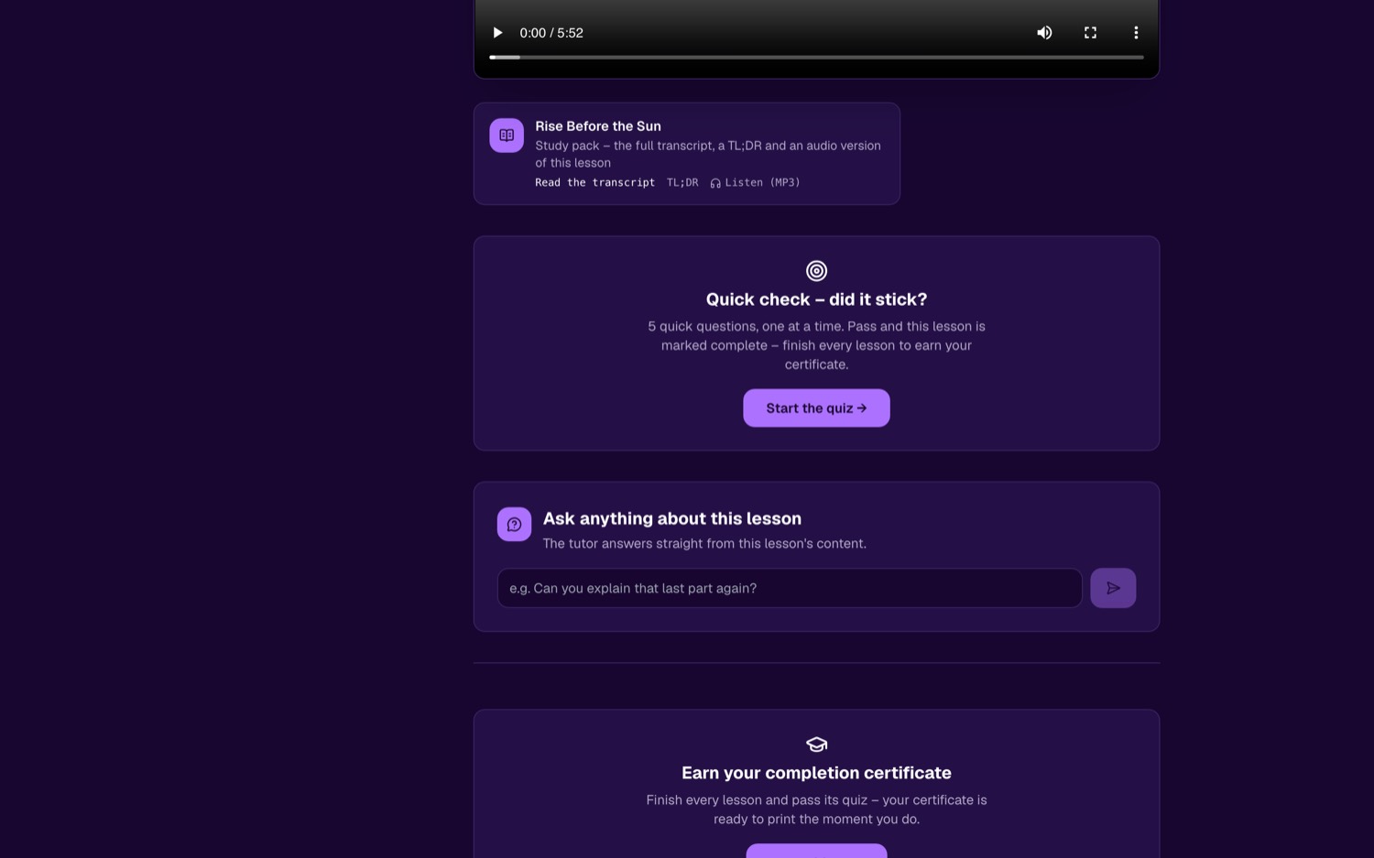Image resolution: width=1374 pixels, height=858 pixels.
Task: Click the graduation cap certificate icon
Action: pos(816,744)
